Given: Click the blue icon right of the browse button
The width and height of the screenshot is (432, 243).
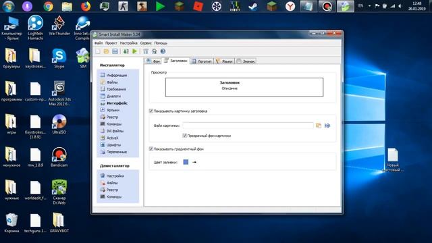Looking at the screenshot, I should [327, 126].
